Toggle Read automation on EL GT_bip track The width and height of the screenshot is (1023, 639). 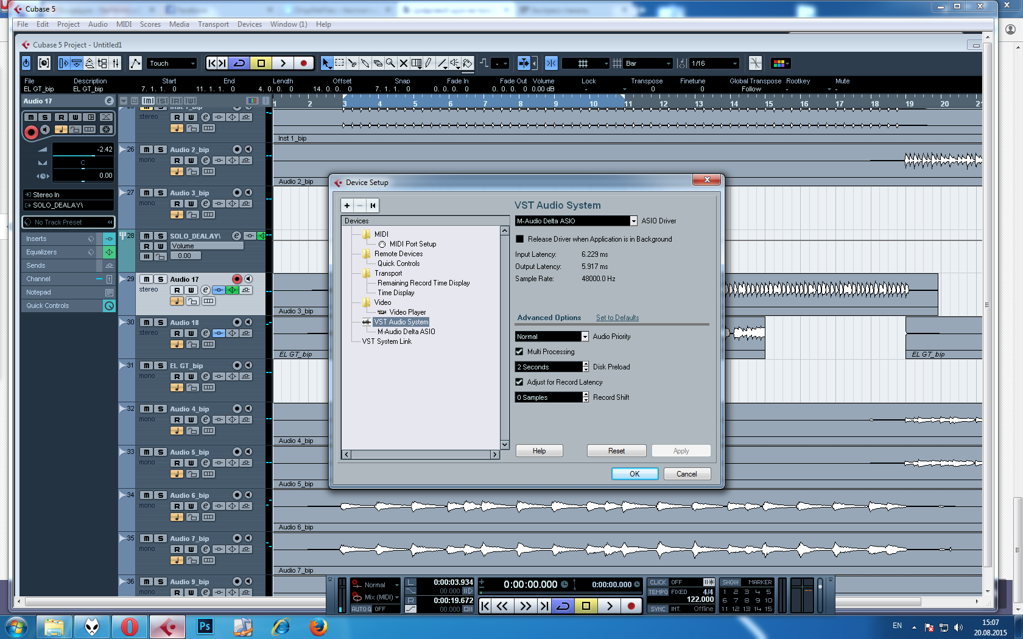tap(177, 376)
